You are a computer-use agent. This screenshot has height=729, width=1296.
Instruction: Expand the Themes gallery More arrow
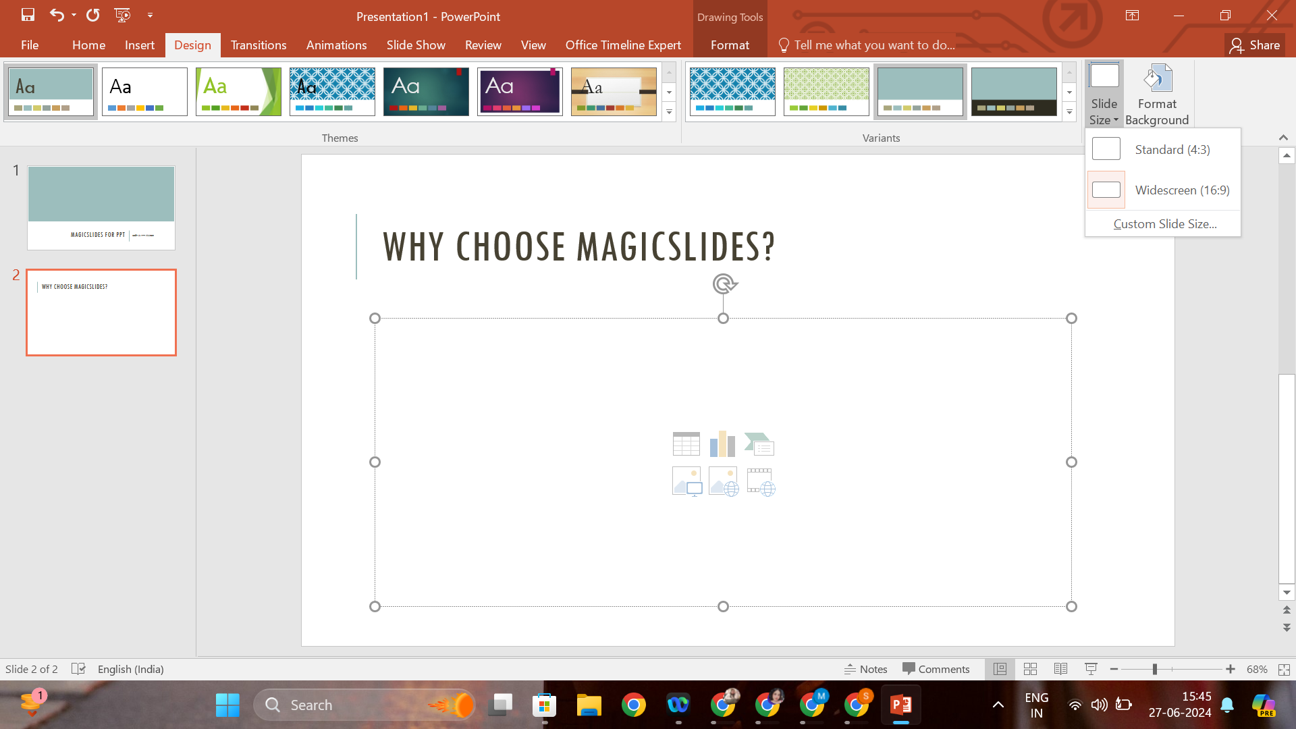click(669, 112)
